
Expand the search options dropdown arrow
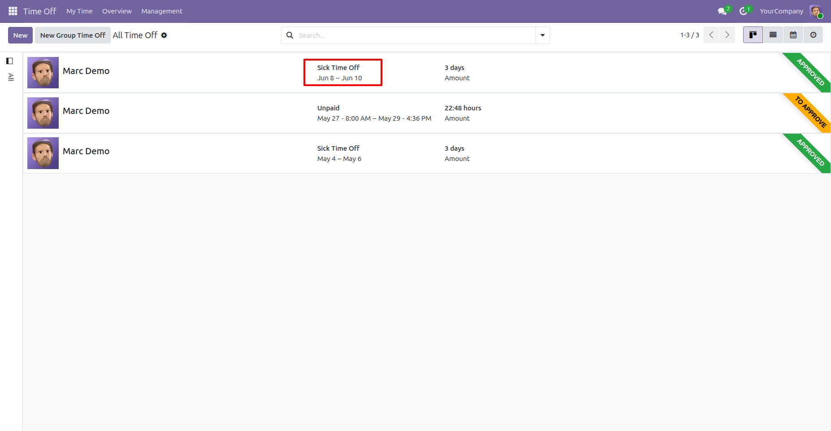coord(542,35)
